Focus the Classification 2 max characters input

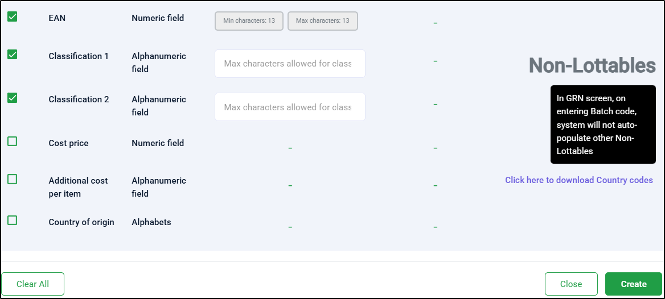click(290, 107)
